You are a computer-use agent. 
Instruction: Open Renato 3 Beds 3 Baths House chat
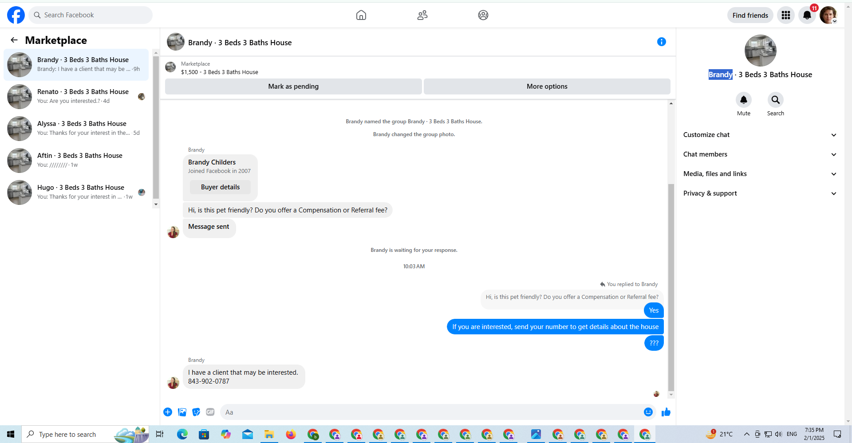coord(76,97)
